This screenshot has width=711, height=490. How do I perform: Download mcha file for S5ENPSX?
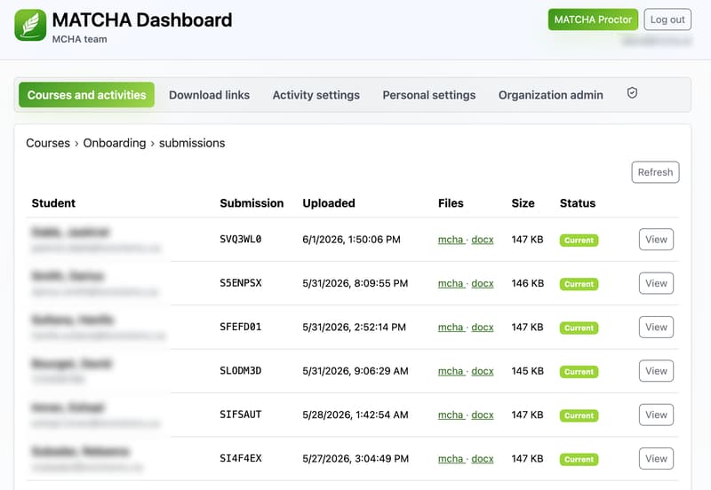point(451,283)
